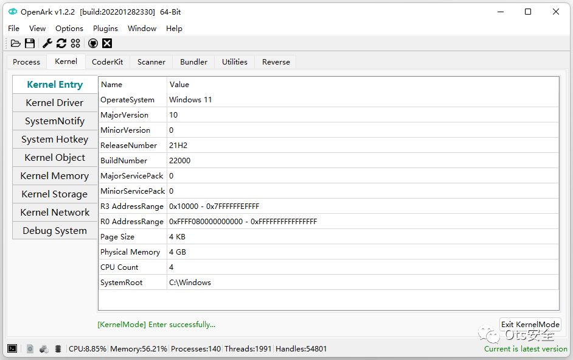Image resolution: width=573 pixels, height=360 pixels.
Task: Select Kernel Entry in the side list
Action: pos(55,85)
